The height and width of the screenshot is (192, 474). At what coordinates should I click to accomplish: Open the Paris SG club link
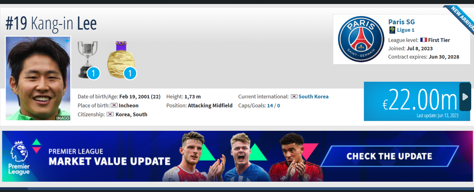pyautogui.click(x=402, y=22)
